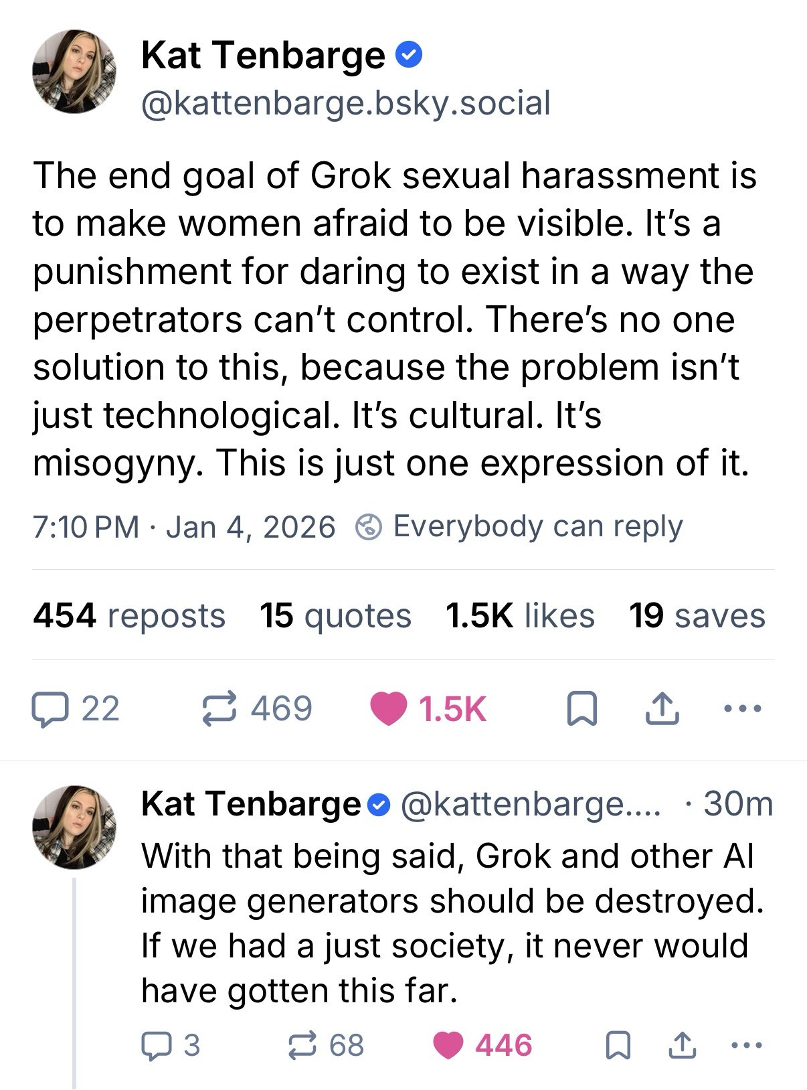Bookmark the main post
This screenshot has height=1090, width=807.
(581, 710)
